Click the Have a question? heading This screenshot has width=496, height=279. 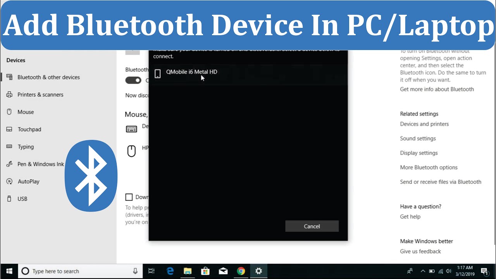(x=421, y=207)
